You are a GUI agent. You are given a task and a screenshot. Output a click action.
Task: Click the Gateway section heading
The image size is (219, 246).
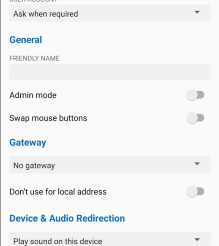28,143
